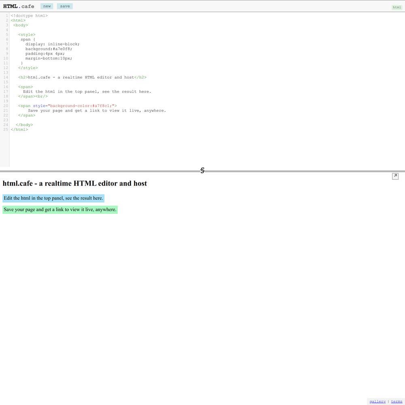This screenshot has height=405, width=405.
Task: Click line number 20 in gutter
Action: tap(6, 106)
